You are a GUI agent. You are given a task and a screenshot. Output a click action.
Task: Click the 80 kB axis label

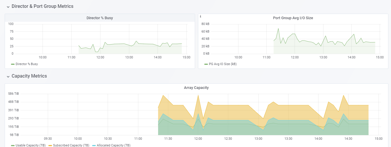pos(205,24)
